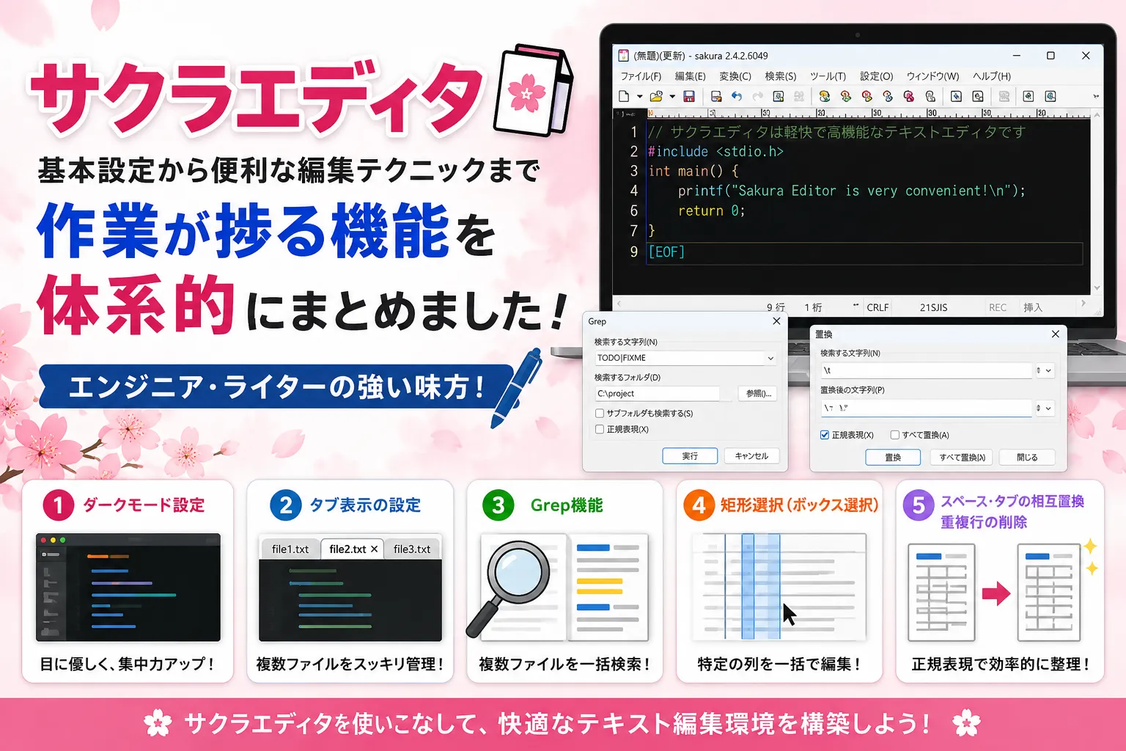
Task: Click 閉じる in the 置換 dialog
Action: pyautogui.click(x=1027, y=458)
